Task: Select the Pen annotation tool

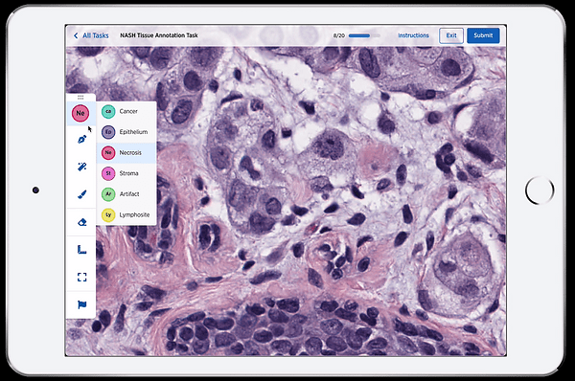Action: point(81,140)
